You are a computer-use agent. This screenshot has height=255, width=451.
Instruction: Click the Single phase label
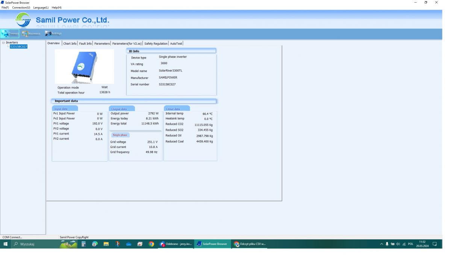pos(120,135)
